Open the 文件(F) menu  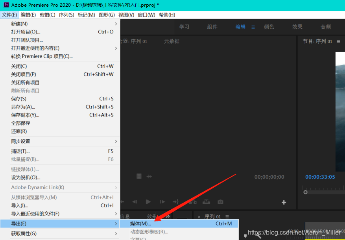point(9,15)
